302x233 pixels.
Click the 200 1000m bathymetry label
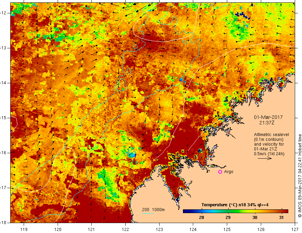[x=153, y=210]
